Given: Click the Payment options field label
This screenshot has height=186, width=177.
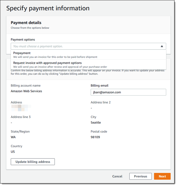Looking at the screenshot, I should [23, 40].
